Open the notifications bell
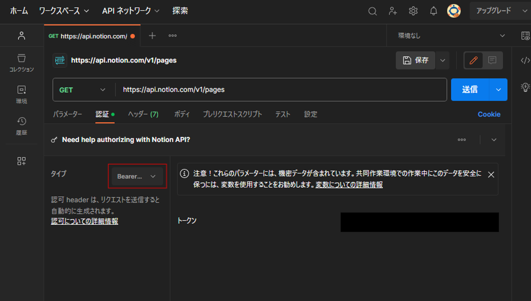The width and height of the screenshot is (531, 301). 433,11
